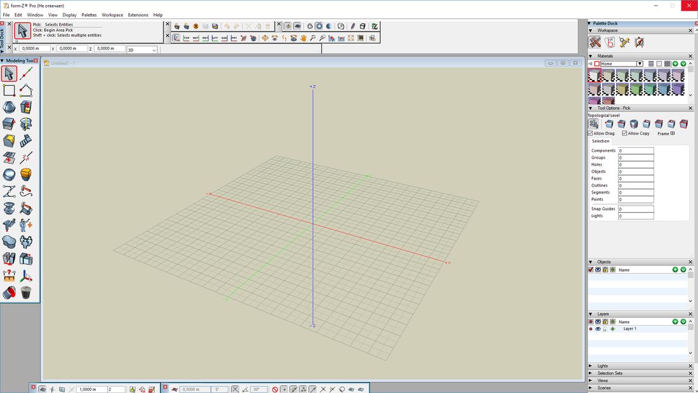Select the stairs modeling tool
The height and width of the screenshot is (393, 698).
[x=26, y=141]
